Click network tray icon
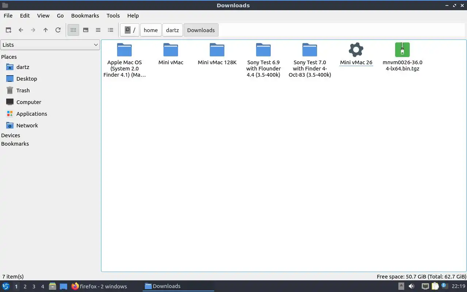Viewport: 467px width, 292px height. [425, 287]
